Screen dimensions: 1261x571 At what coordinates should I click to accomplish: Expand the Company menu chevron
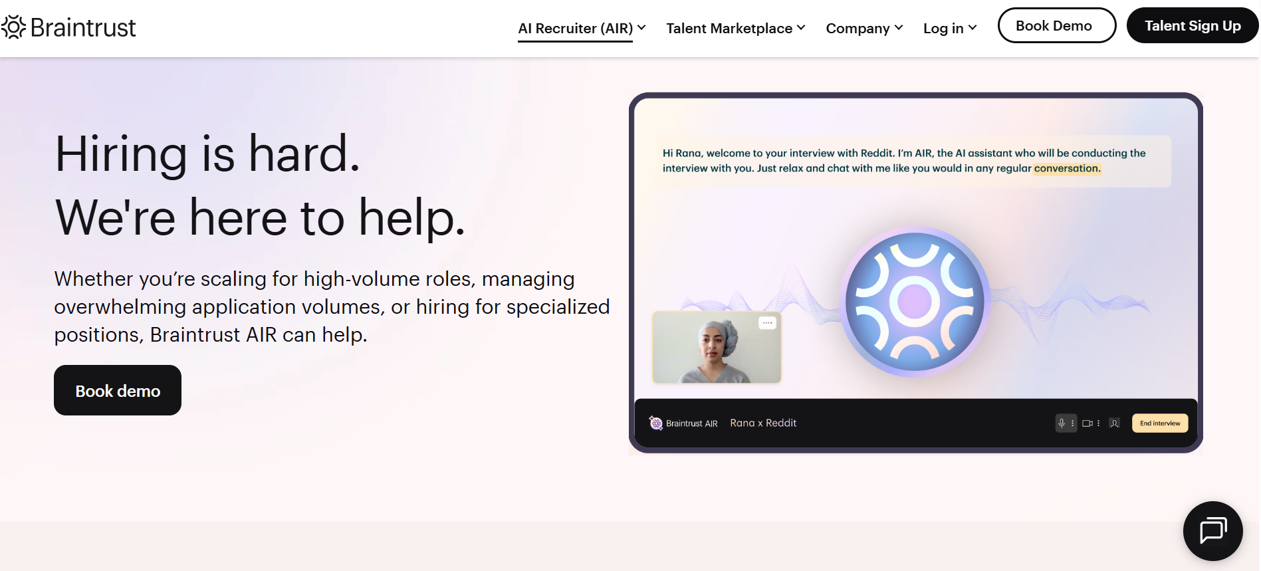coord(899,27)
